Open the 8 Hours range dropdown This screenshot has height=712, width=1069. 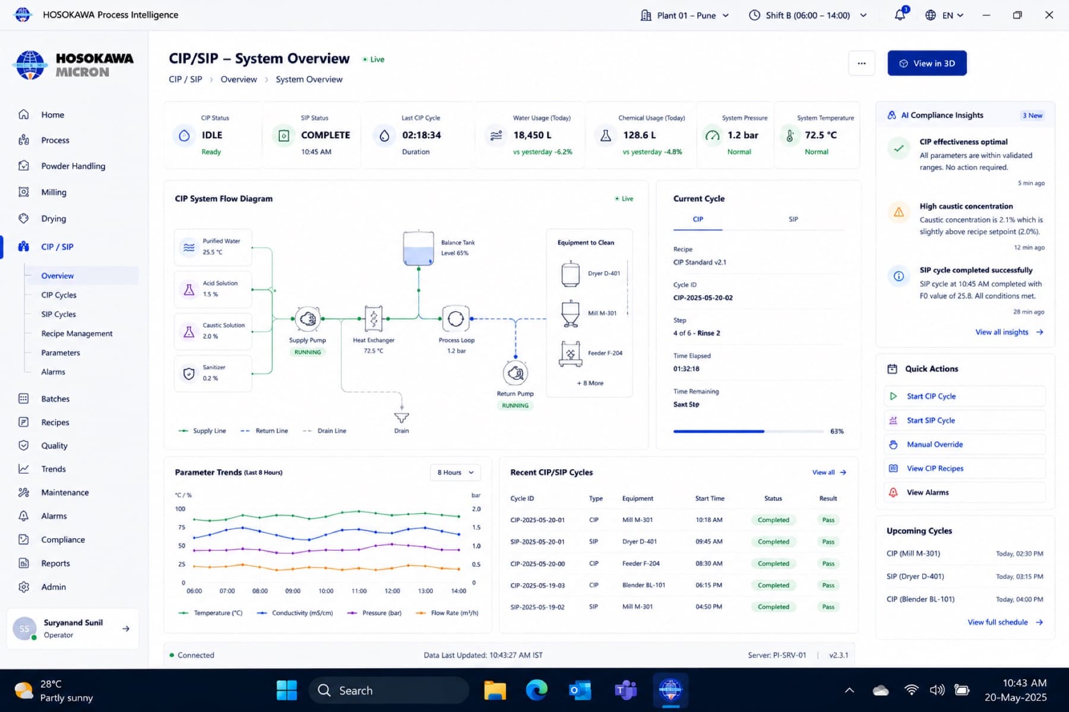[456, 472]
